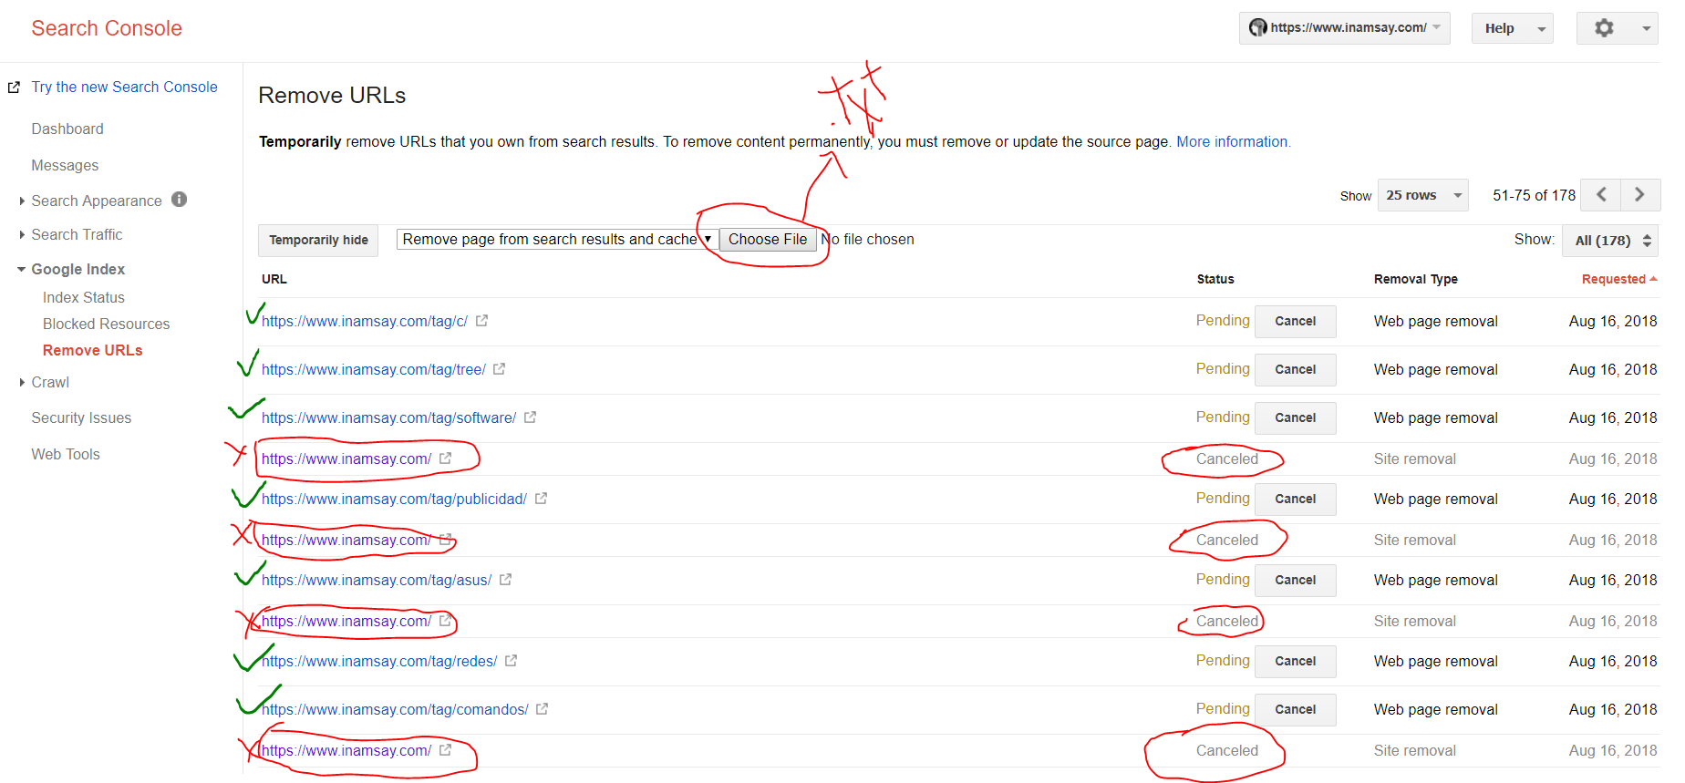Cancel the tag/c/ removal request

[1295, 322]
